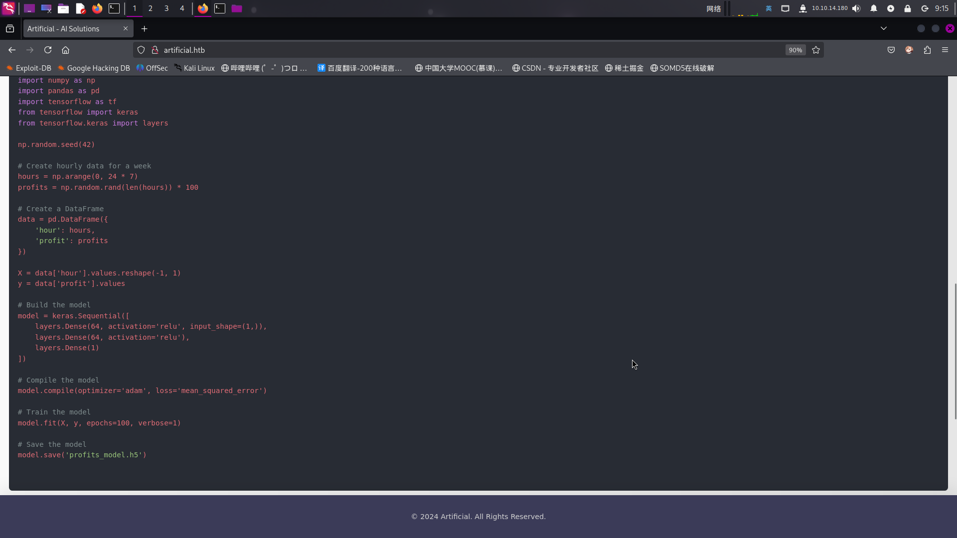Toggle system volume speaker icon
This screenshot has height=538, width=957.
pyautogui.click(x=856, y=8)
